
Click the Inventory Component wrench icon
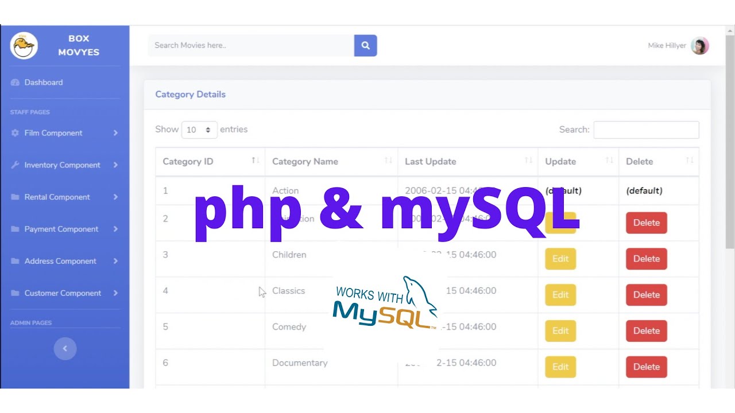pos(15,165)
